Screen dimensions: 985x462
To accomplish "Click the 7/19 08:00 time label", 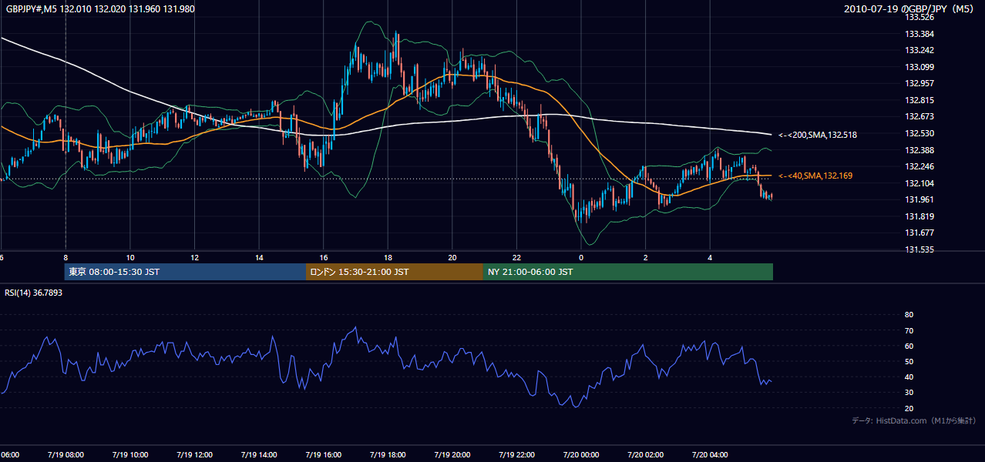I will click(x=65, y=454).
